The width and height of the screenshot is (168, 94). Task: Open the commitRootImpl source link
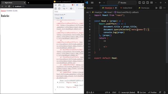click(x=70, y=67)
